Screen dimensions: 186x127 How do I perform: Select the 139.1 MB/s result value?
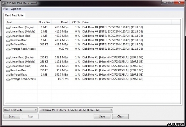pos(62,57)
